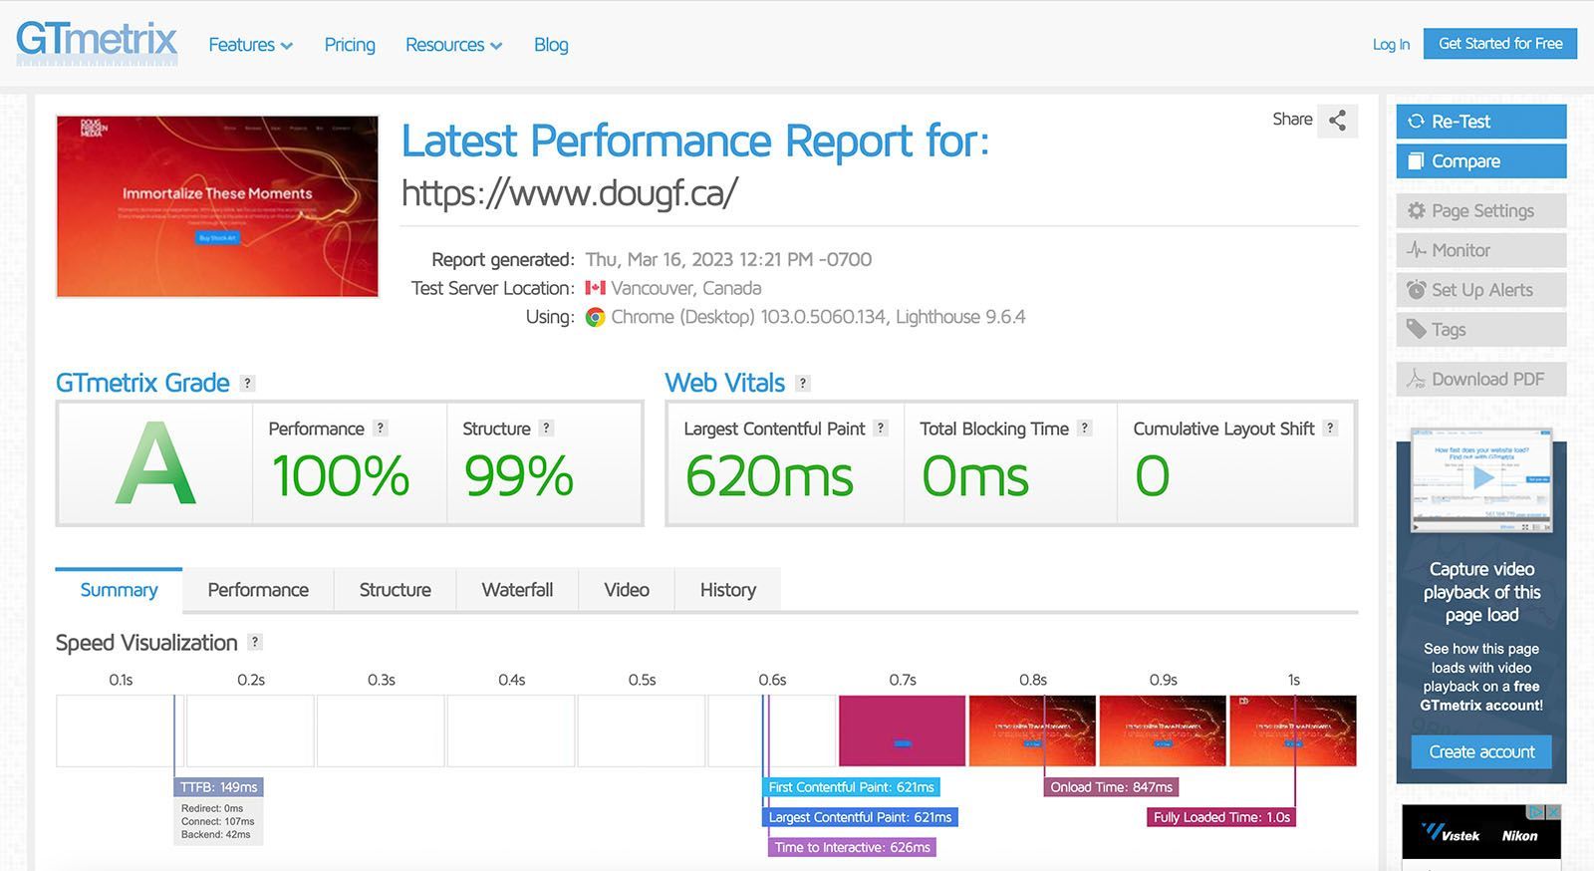
Task: Click the Re-Test button
Action: coord(1481,122)
